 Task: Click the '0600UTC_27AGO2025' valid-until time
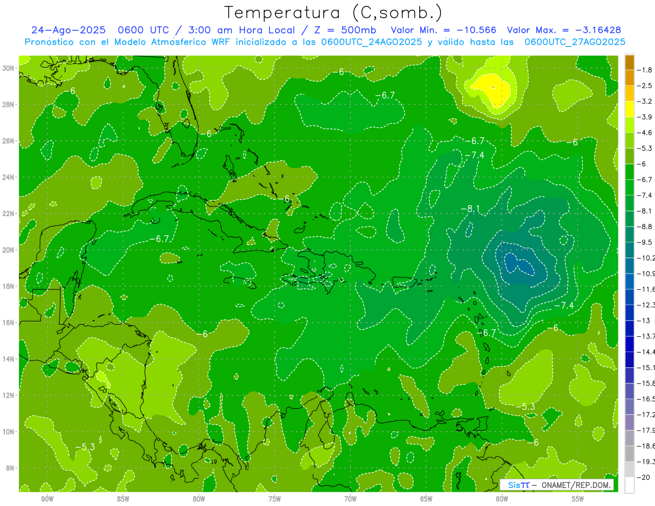point(575,42)
